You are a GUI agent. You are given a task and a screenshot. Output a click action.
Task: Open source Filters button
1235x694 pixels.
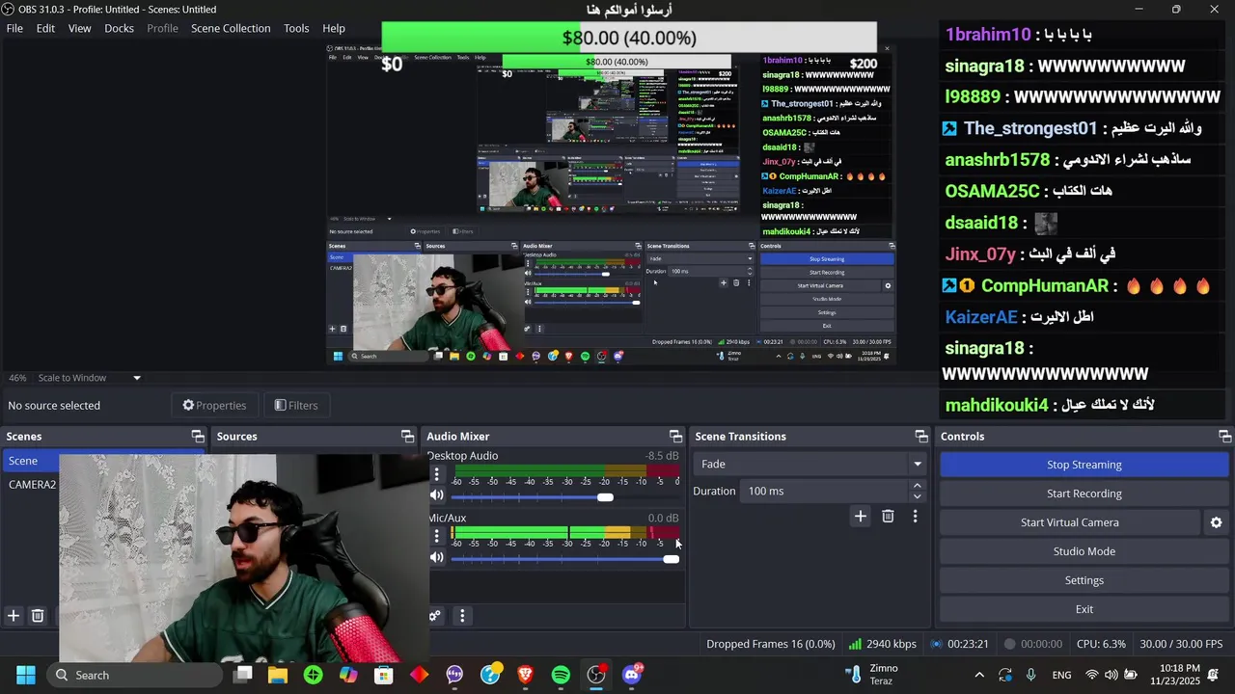coord(295,406)
